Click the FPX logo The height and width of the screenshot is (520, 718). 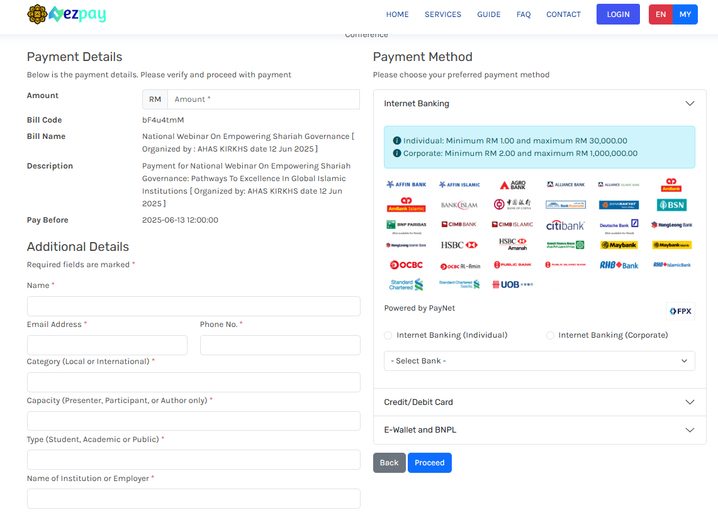(x=680, y=311)
